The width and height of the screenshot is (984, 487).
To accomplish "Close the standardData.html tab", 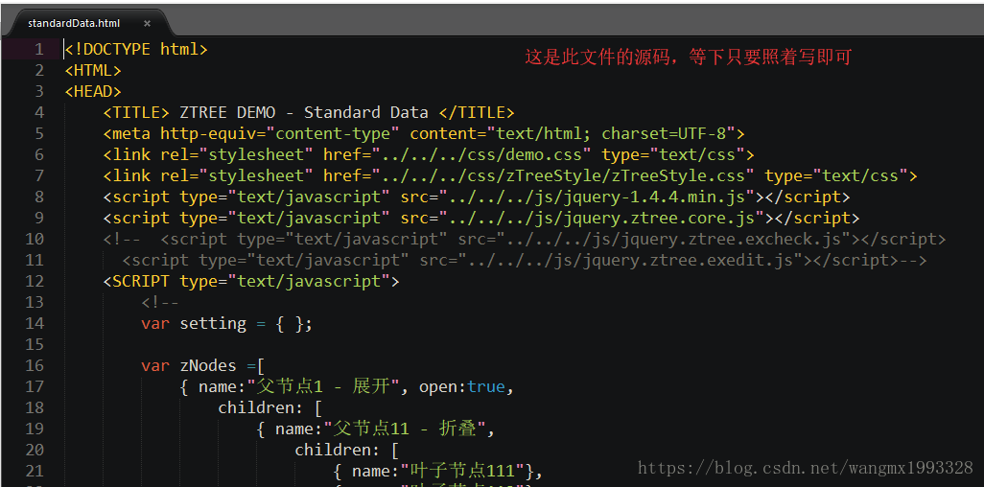I will click(x=147, y=23).
